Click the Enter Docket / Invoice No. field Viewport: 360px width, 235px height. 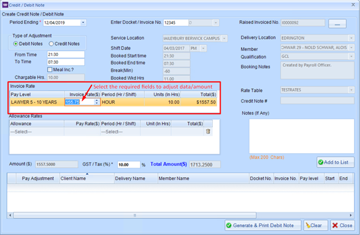pyautogui.click(x=176, y=23)
